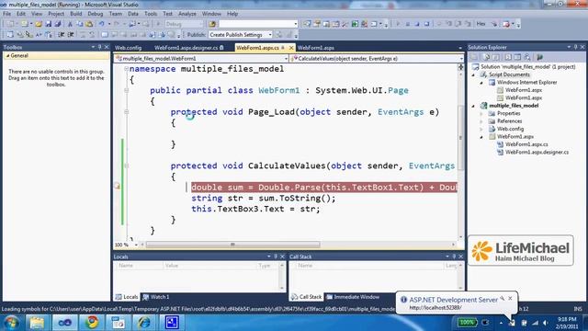Screen dimensions: 588x331
Task: Toggle Hex display in the debug toolbar
Action: click(481, 24)
